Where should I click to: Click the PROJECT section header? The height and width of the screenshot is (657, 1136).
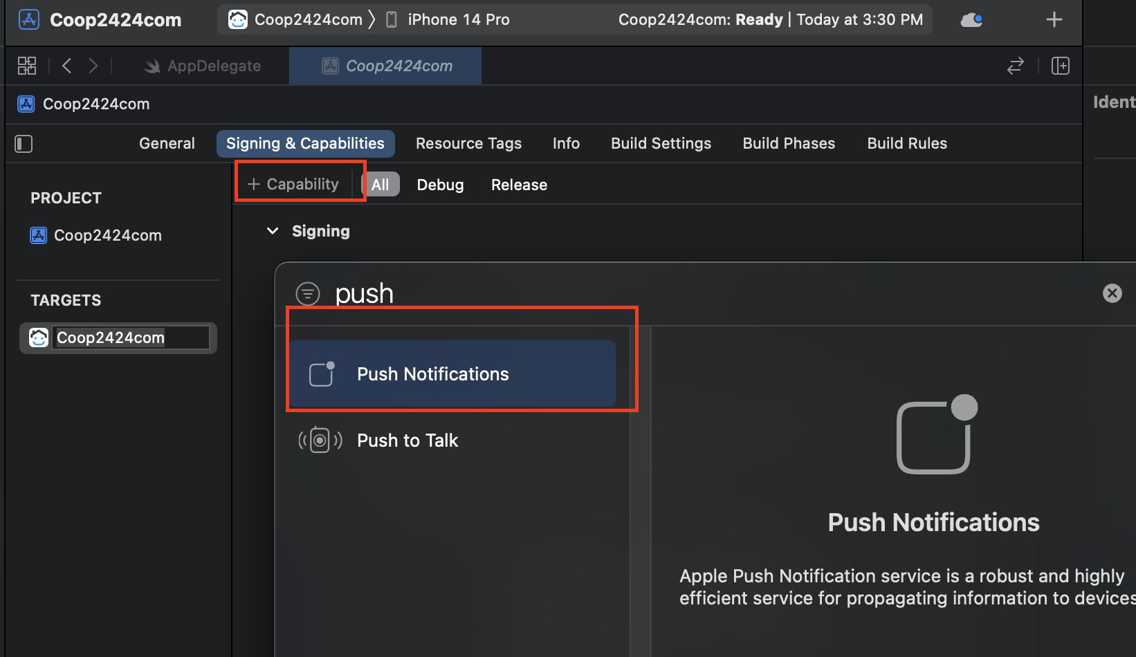(x=66, y=198)
